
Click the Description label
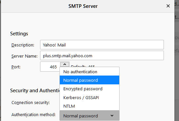click(23, 45)
